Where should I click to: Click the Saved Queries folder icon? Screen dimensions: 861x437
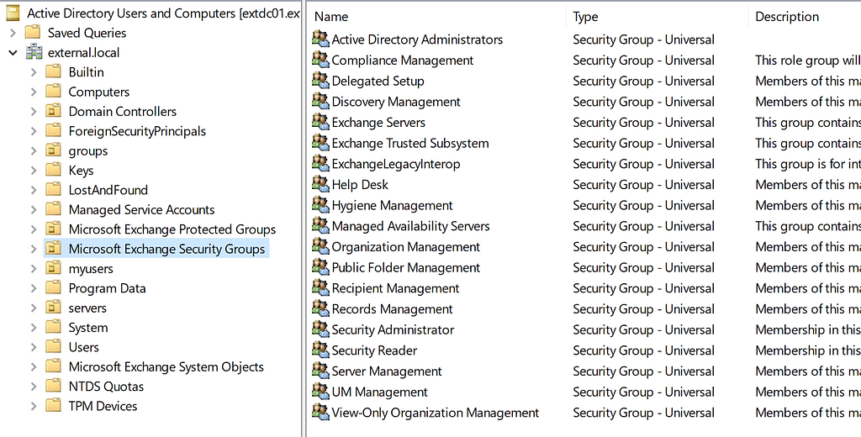click(33, 33)
